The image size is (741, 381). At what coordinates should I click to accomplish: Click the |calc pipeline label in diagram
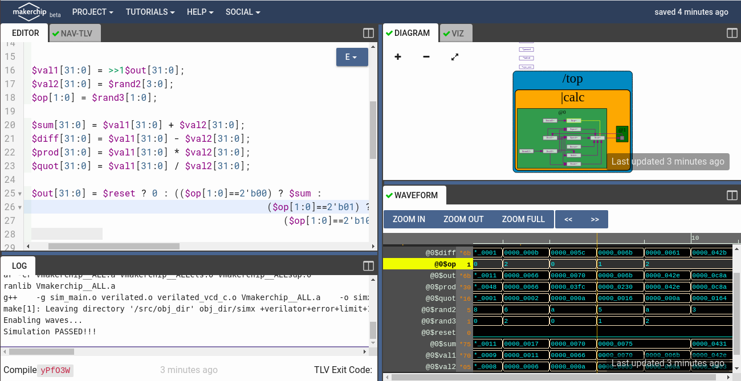coord(572,97)
